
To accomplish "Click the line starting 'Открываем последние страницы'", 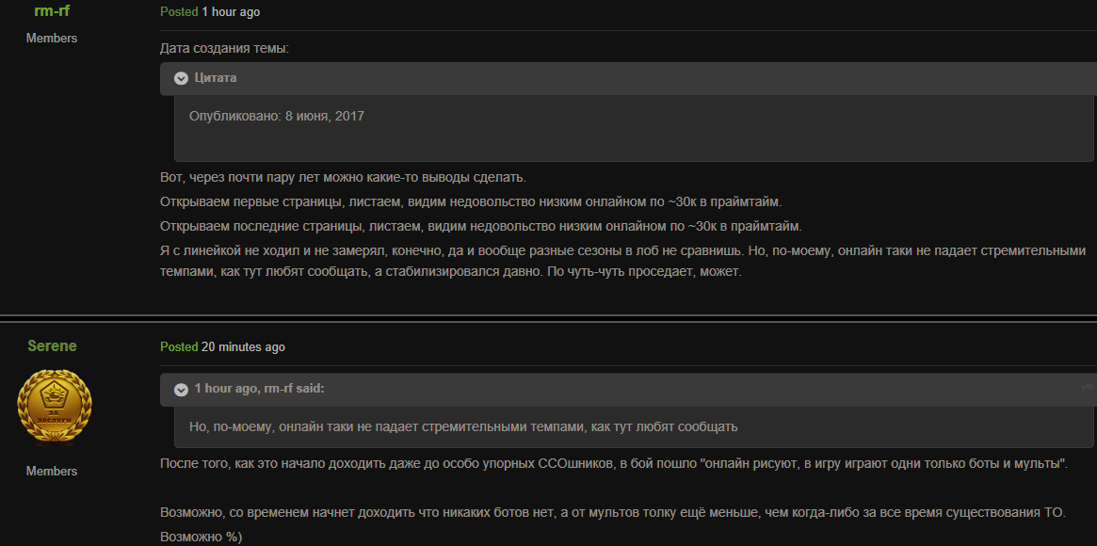I will click(x=480, y=226).
